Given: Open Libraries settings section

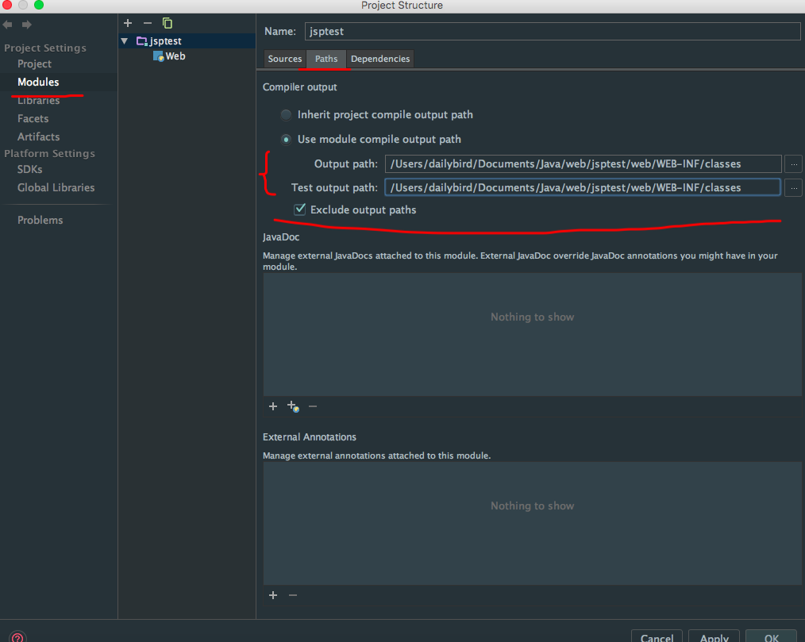Looking at the screenshot, I should click(39, 101).
